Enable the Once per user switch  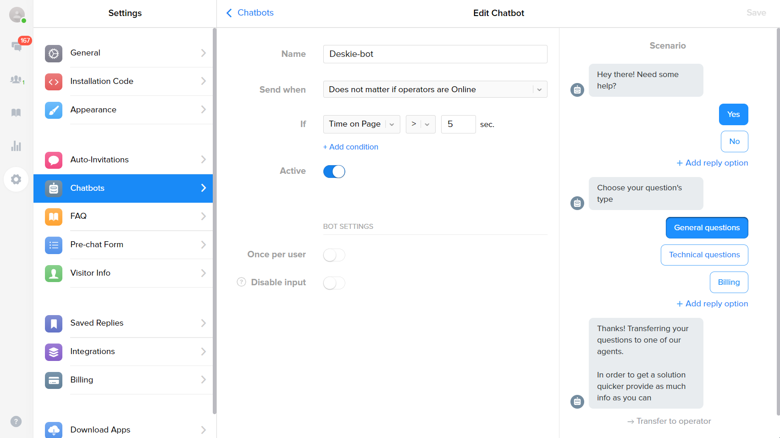coord(334,255)
